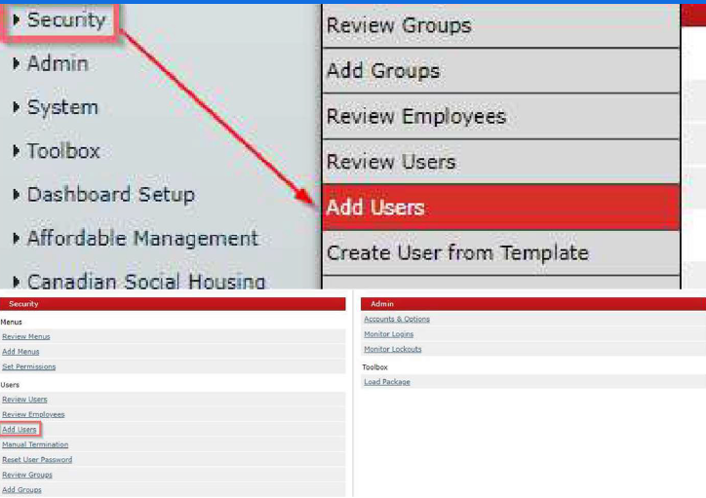
Task: Expand the Toolbox item in the side menu
Action: (62, 151)
